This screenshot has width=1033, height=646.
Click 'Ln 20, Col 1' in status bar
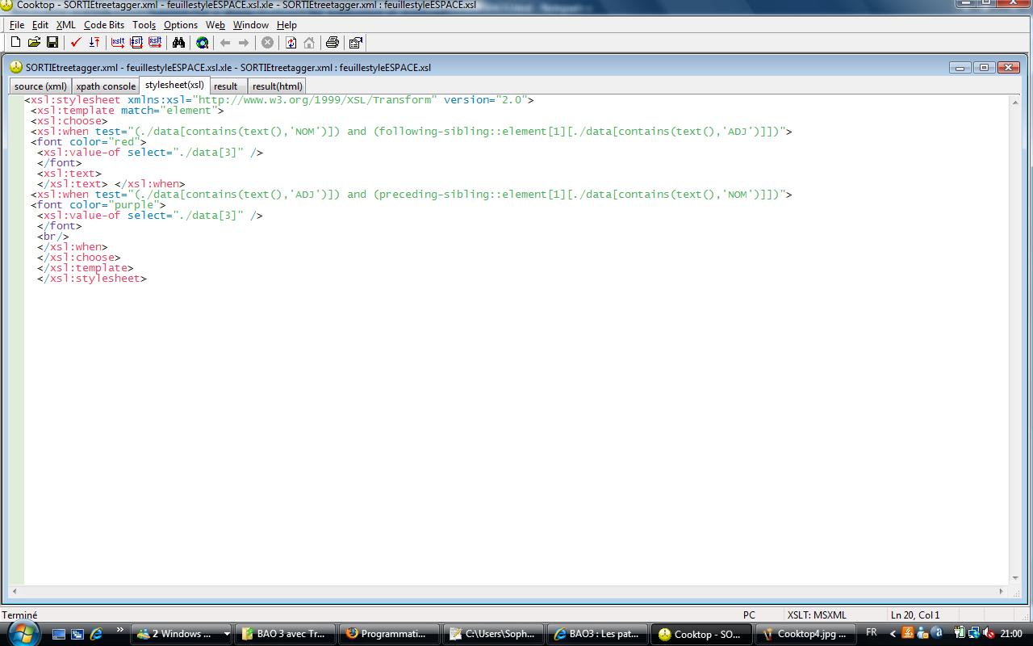coord(915,615)
